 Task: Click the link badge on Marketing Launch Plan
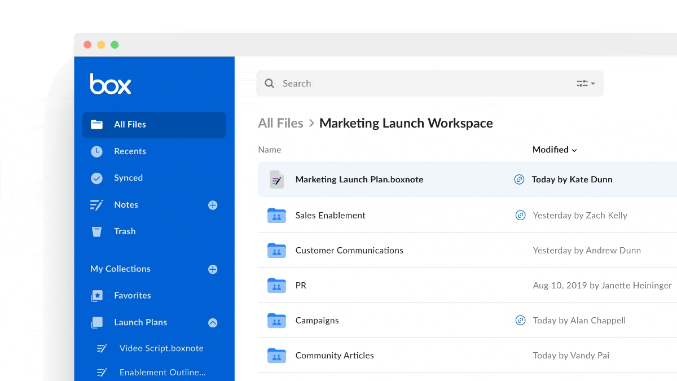point(520,179)
